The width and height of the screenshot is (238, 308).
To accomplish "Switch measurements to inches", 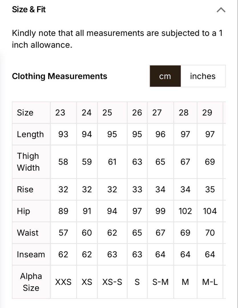I will [203, 76].
